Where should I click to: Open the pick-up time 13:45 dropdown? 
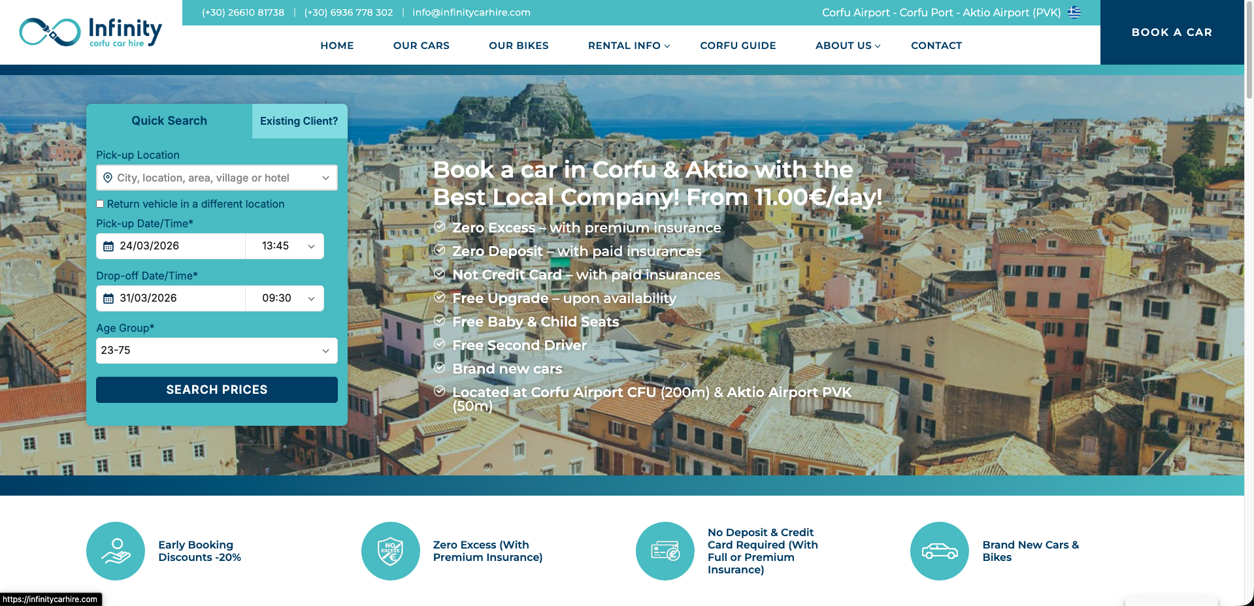coord(286,246)
